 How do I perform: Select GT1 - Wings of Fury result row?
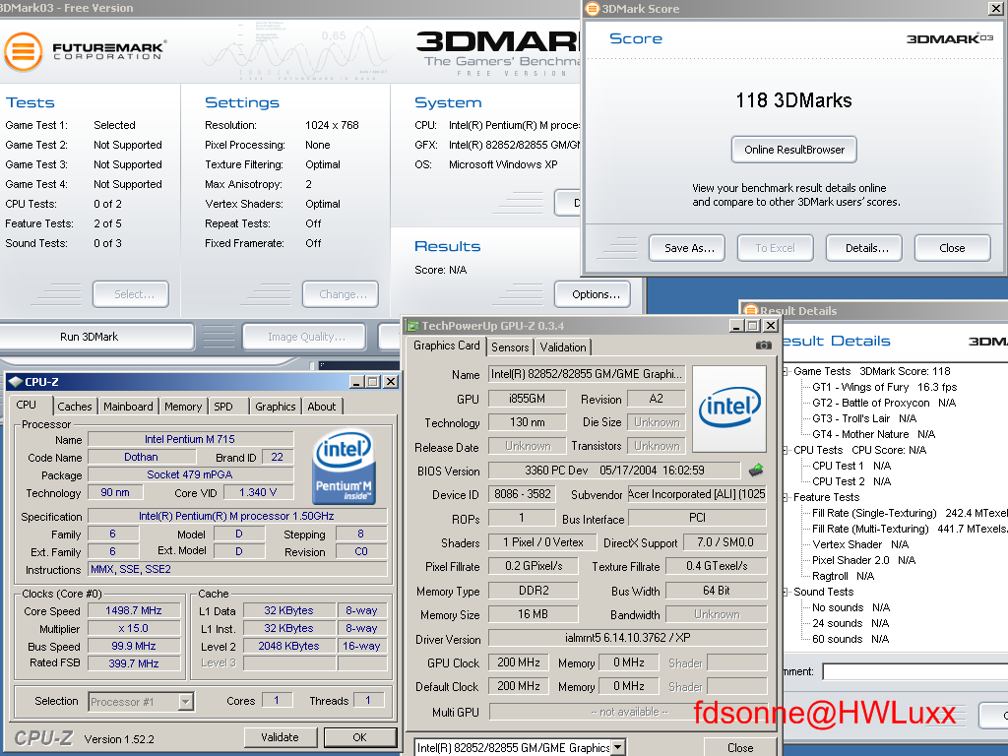885,387
